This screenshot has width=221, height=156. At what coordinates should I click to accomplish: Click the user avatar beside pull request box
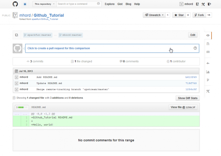click(17, 49)
